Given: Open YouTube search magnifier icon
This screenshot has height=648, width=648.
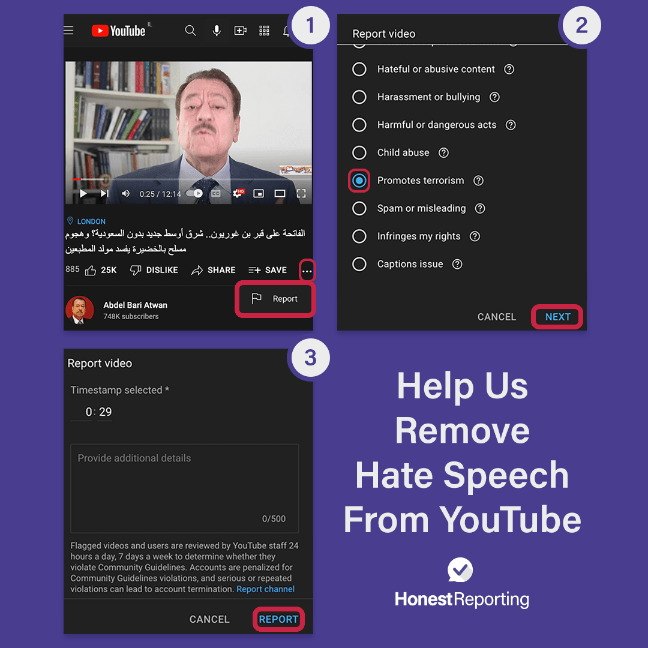Looking at the screenshot, I should click(190, 31).
